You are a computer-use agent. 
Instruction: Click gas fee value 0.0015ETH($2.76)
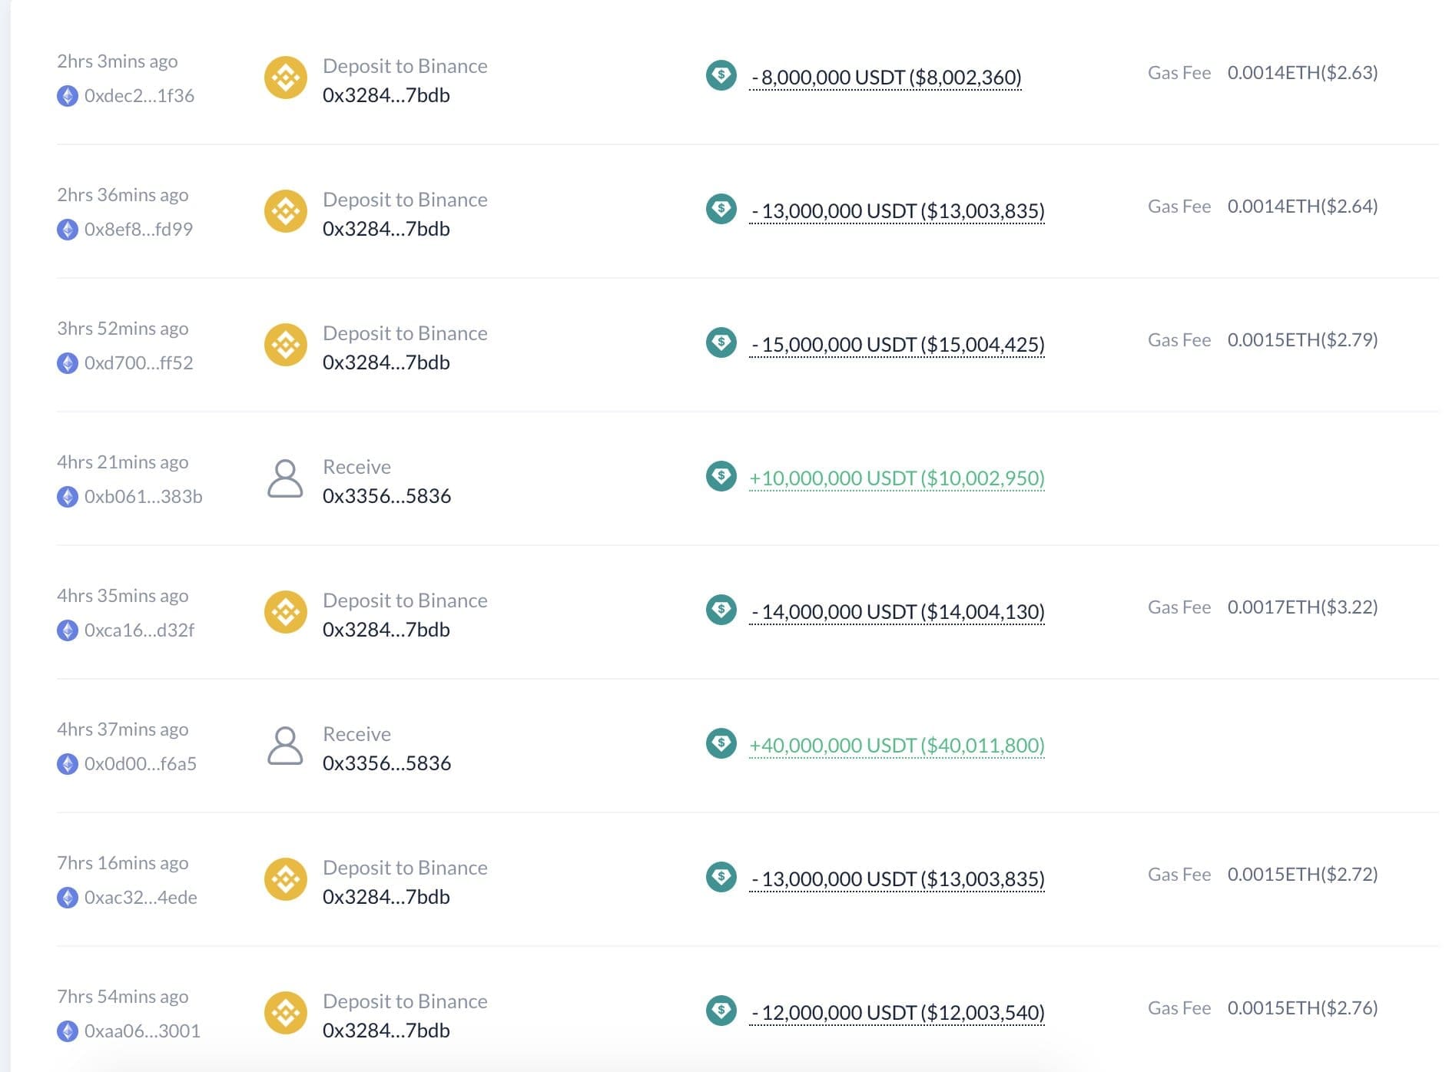pos(1302,1008)
